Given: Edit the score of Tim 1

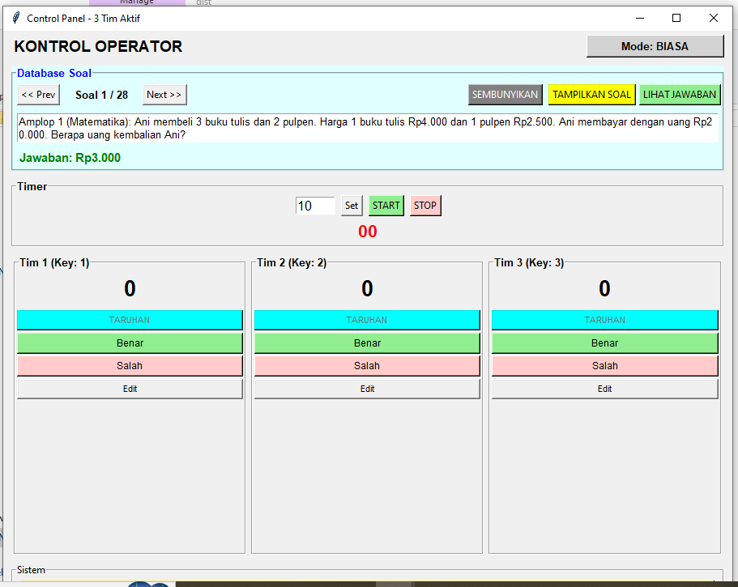Looking at the screenshot, I should point(130,389).
